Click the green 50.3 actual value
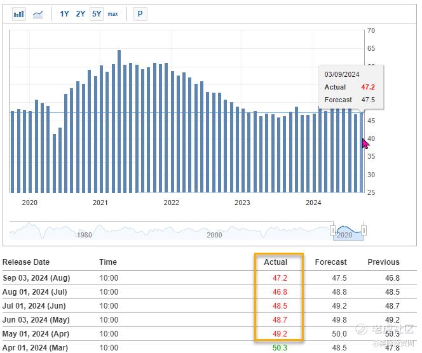The image size is (422, 353). 280,348
